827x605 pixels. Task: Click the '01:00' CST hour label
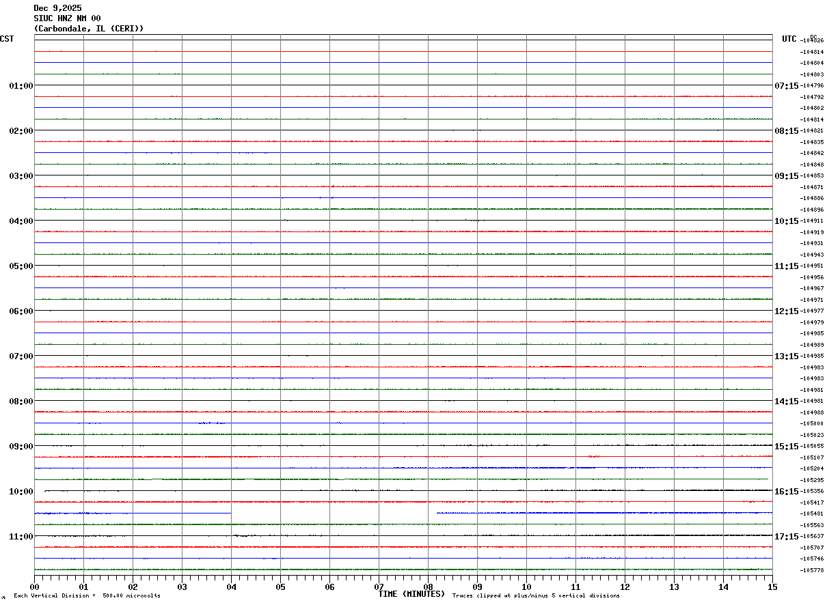coord(21,86)
